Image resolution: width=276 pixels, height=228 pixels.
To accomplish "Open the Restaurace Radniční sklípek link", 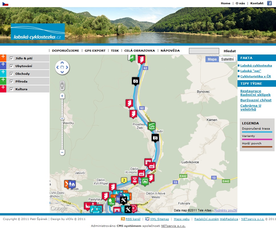I will 255,93.
